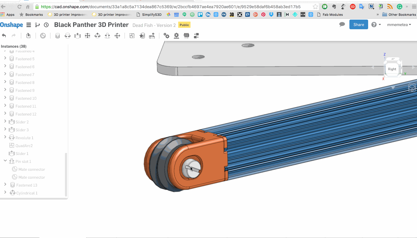The width and height of the screenshot is (417, 238).
Task: Select the Slider mate tool
Action: pyautogui.click(x=78, y=36)
